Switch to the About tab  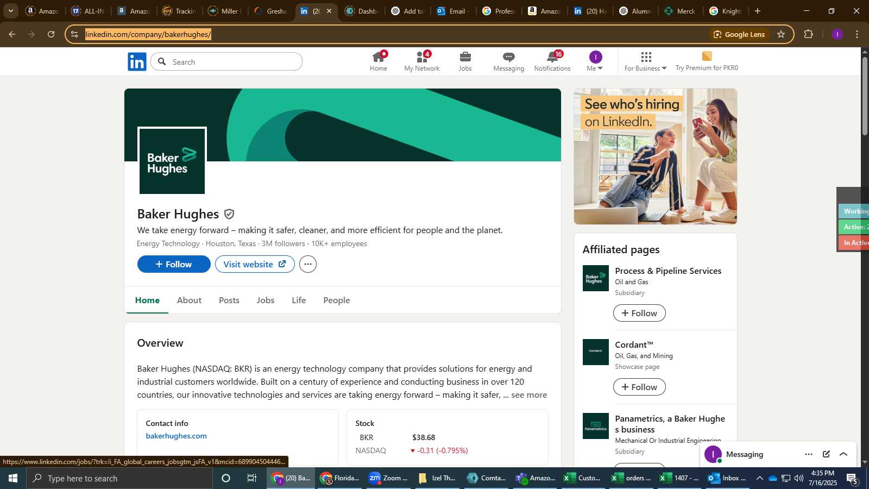(x=189, y=300)
